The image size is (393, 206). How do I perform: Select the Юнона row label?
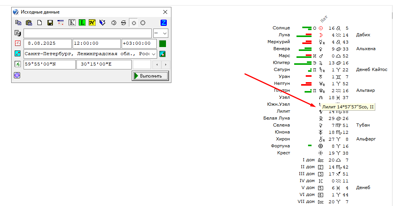tap(283, 132)
